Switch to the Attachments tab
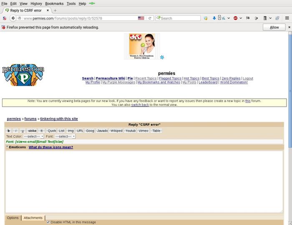The height and width of the screenshot is (225, 292). pyautogui.click(x=33, y=218)
